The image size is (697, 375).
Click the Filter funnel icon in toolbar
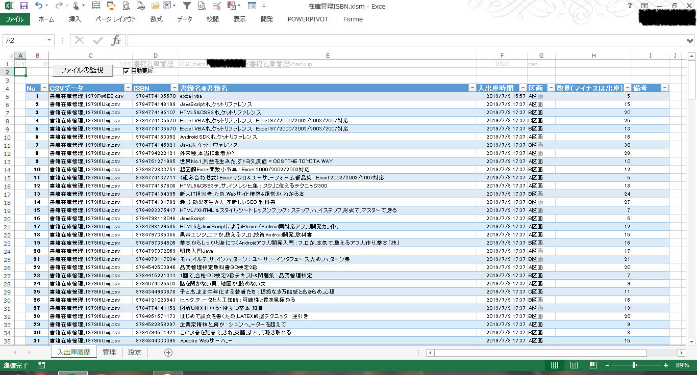tap(187, 6)
